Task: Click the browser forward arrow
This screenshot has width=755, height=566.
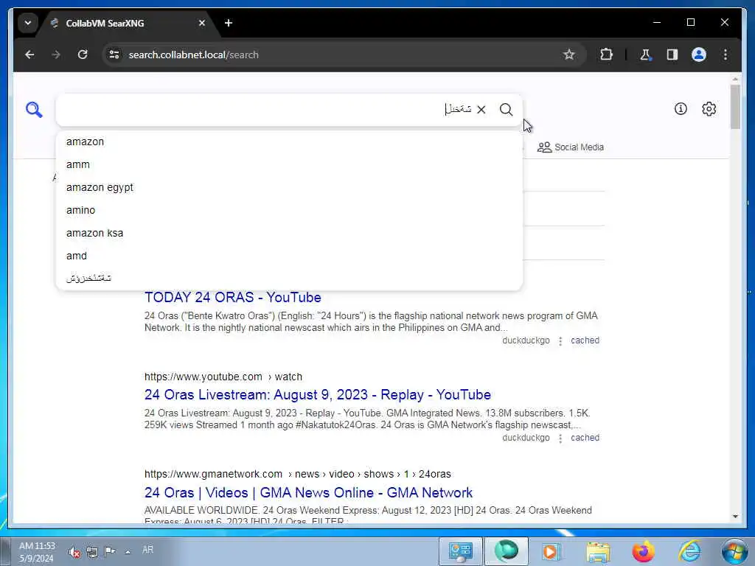Action: pyautogui.click(x=56, y=55)
